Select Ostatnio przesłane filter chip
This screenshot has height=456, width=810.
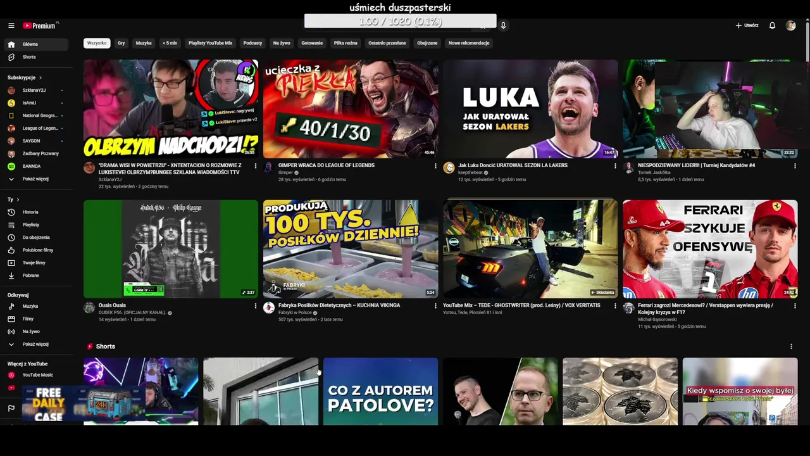point(387,43)
